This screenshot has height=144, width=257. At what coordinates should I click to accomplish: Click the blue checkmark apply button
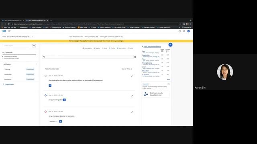click(170, 44)
